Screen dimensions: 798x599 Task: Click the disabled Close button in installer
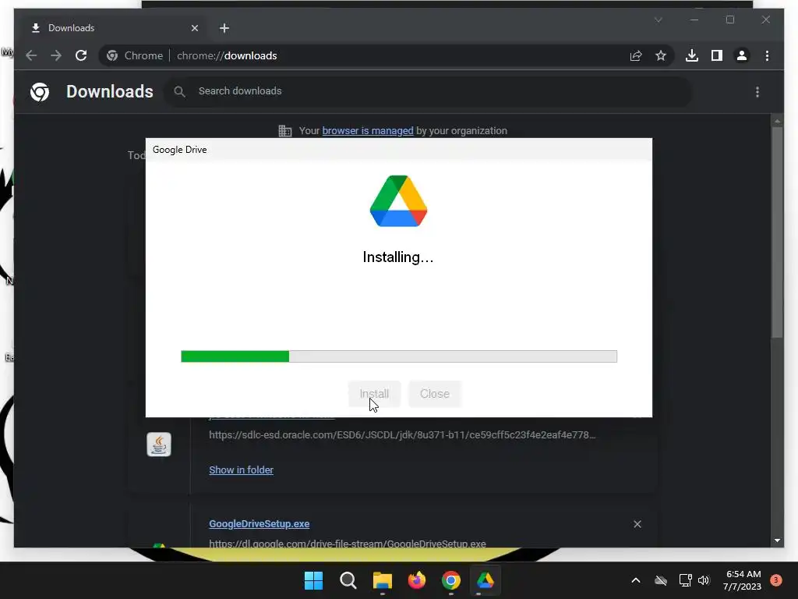435,394
